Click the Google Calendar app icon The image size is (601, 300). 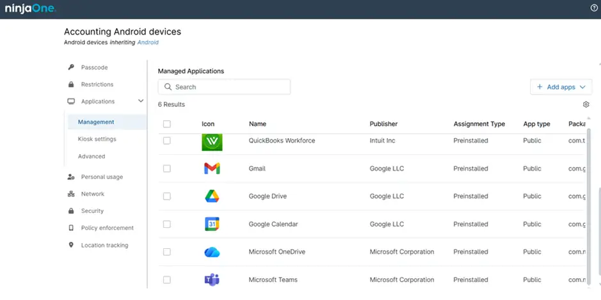click(212, 224)
